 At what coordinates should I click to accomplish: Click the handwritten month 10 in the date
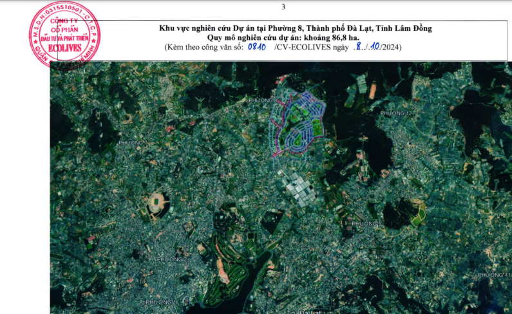[x=374, y=47]
